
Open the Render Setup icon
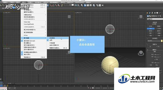point(97,5)
